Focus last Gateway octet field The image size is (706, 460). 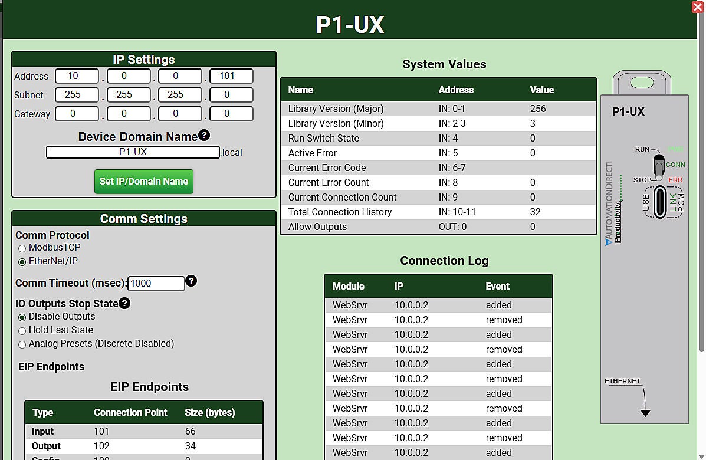[231, 114]
